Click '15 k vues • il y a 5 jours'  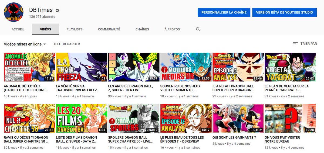tap(20, 96)
